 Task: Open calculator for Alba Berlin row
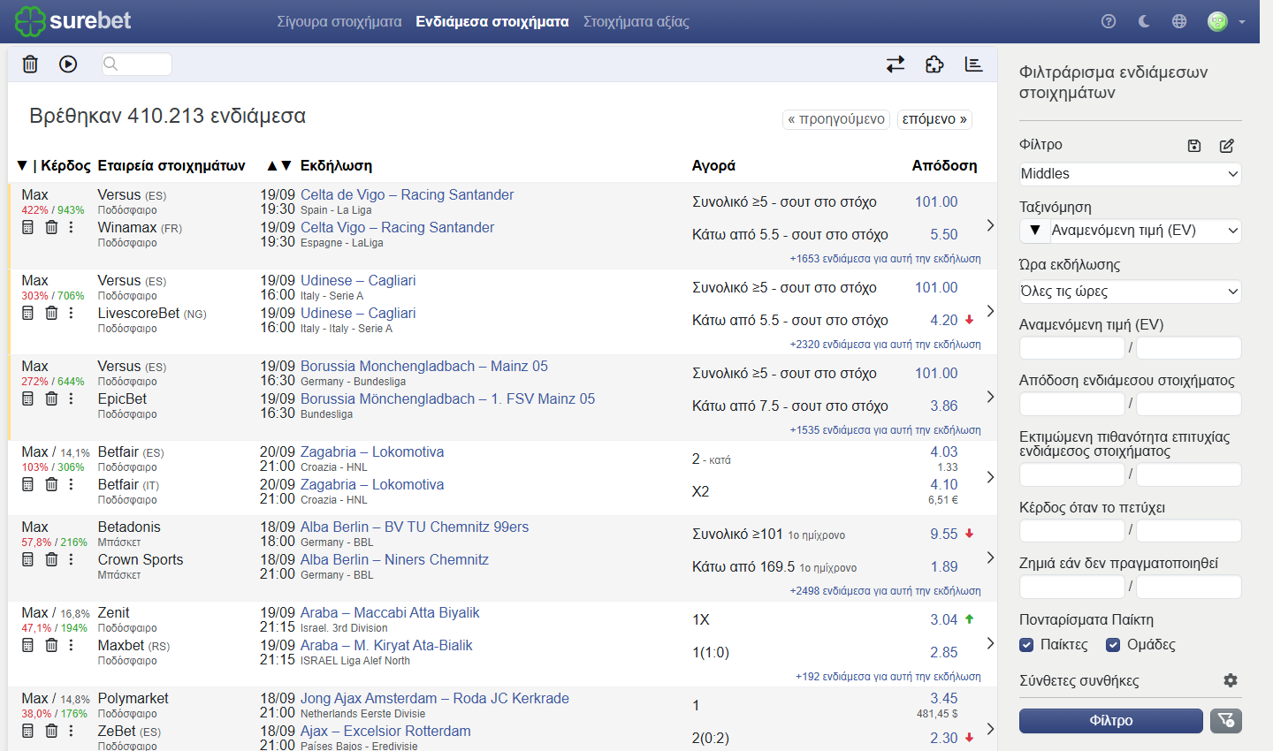tap(27, 559)
